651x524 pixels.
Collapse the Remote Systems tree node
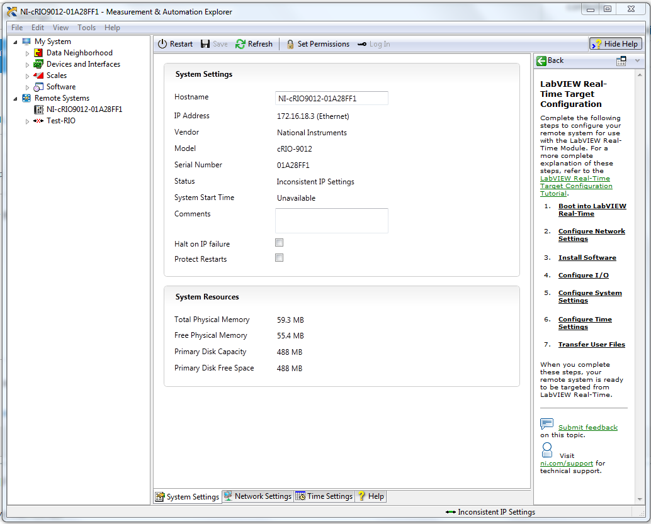15,99
